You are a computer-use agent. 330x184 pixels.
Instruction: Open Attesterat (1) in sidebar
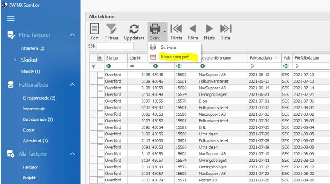[35, 140]
